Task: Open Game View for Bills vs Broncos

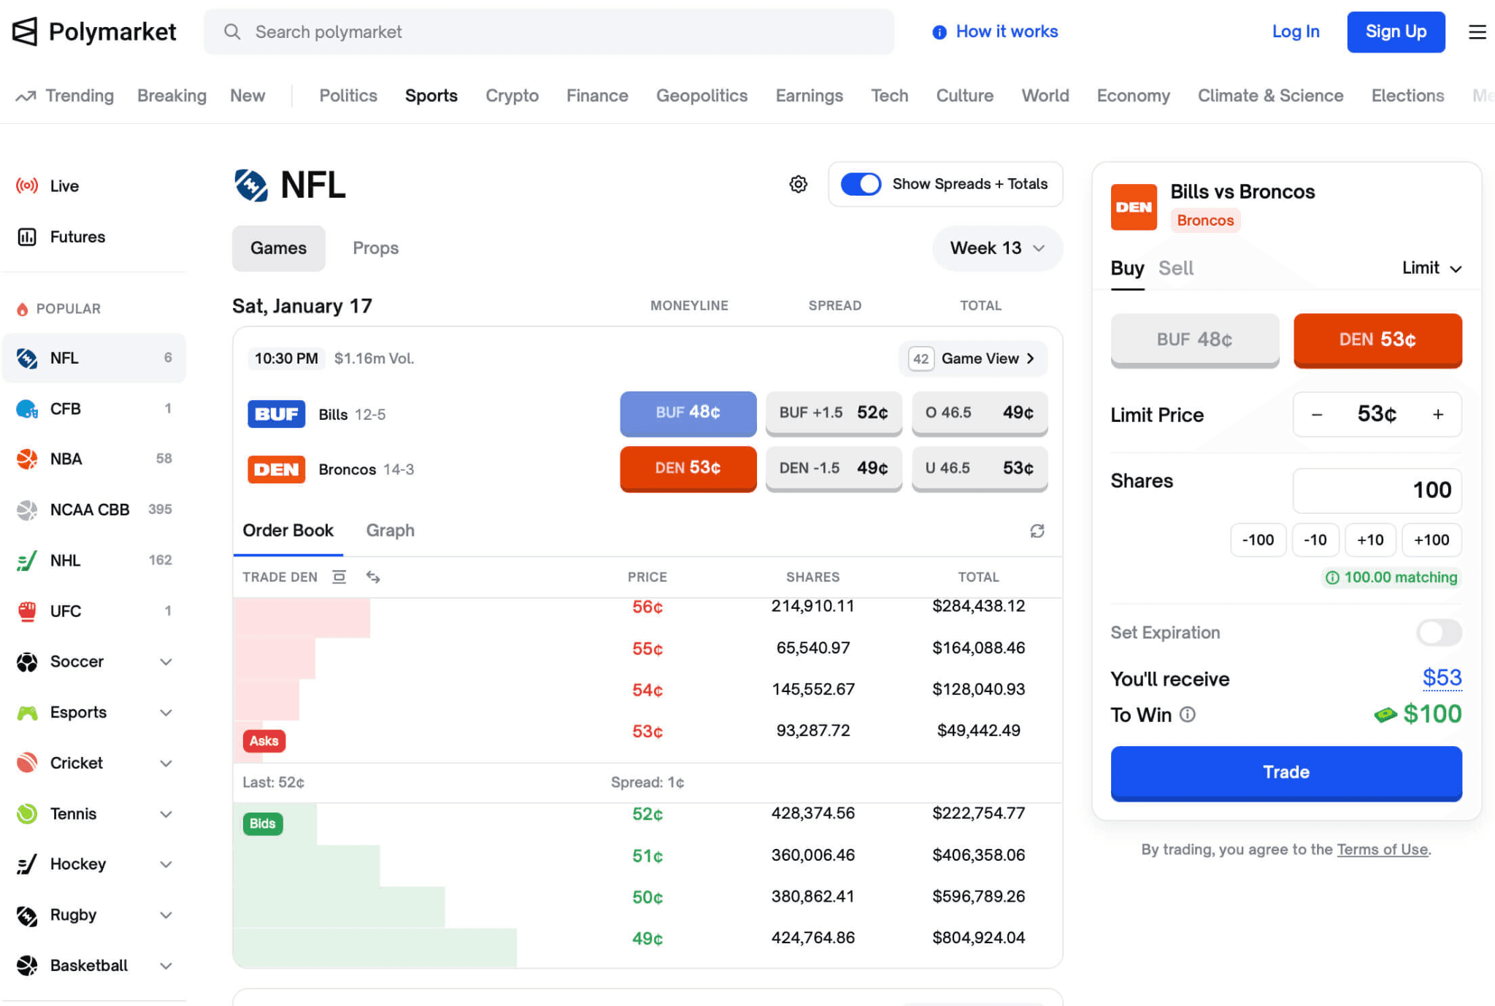Action: pyautogui.click(x=973, y=358)
